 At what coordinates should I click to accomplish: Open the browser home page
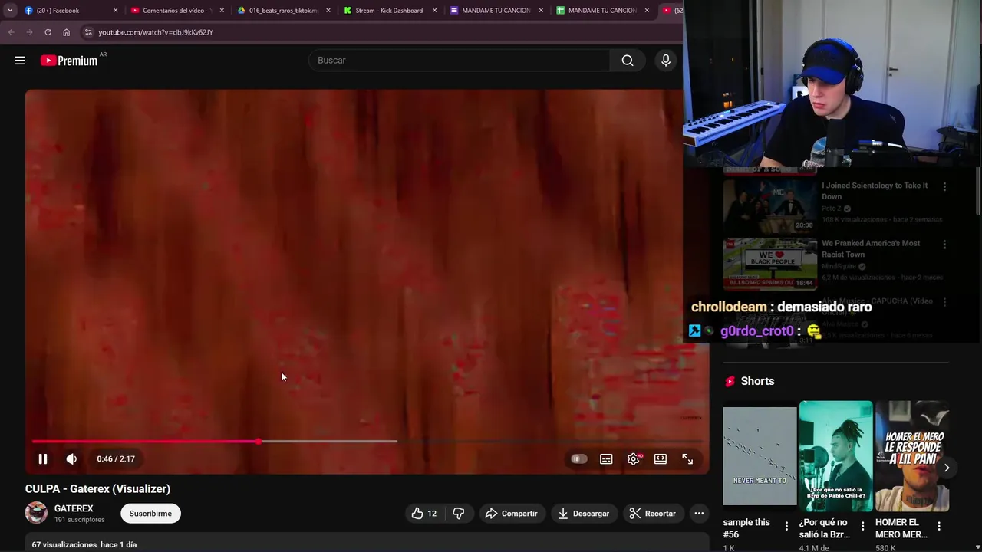tap(66, 32)
